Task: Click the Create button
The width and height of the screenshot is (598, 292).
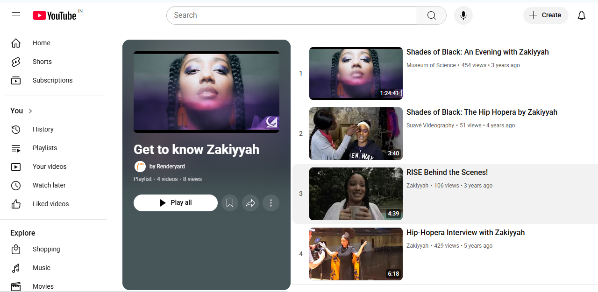Action: click(x=545, y=15)
